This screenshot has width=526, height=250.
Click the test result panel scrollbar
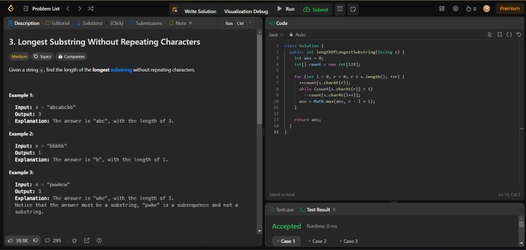point(521,224)
